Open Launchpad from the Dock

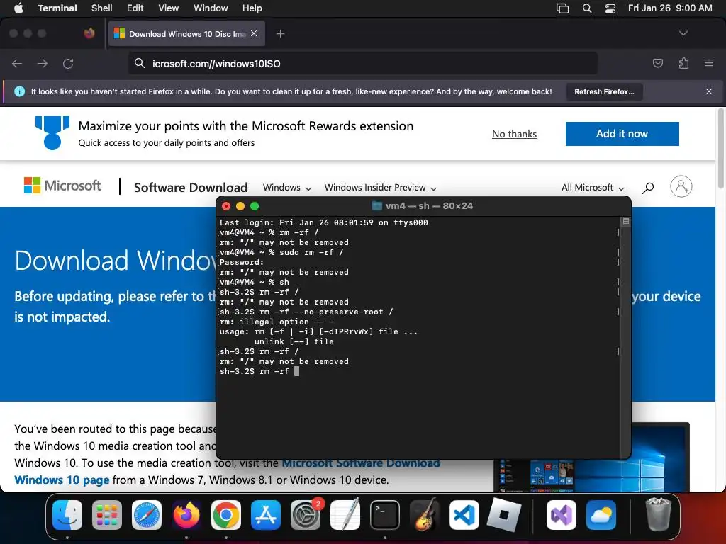point(107,515)
